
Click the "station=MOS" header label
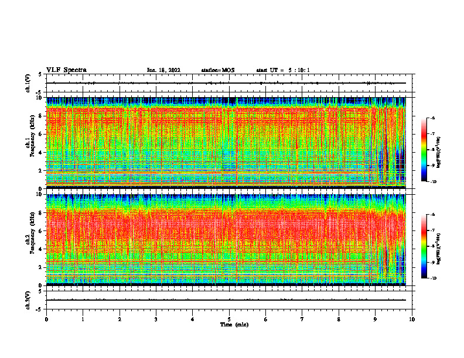click(x=218, y=70)
